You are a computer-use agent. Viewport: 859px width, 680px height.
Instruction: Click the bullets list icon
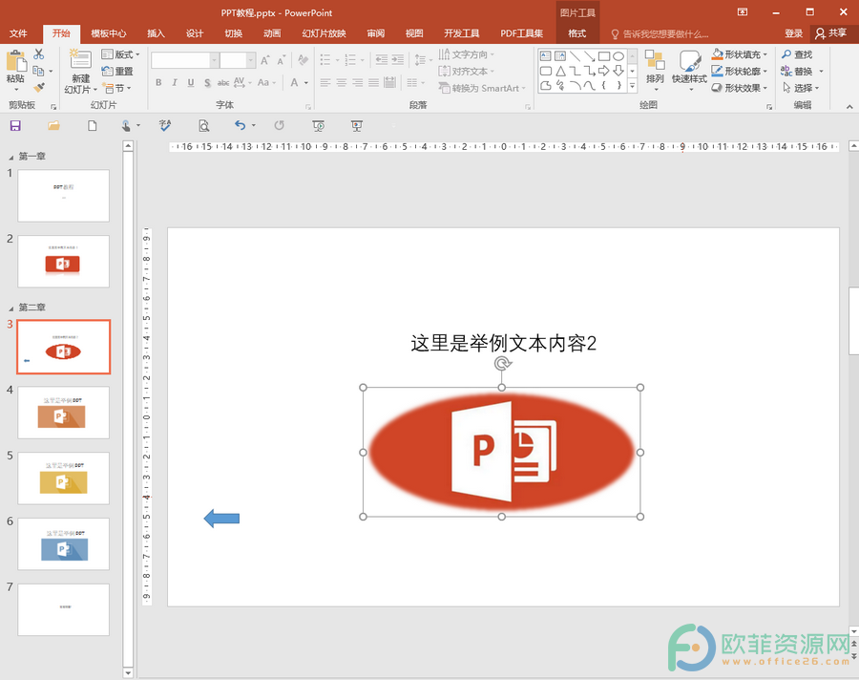pos(325,60)
